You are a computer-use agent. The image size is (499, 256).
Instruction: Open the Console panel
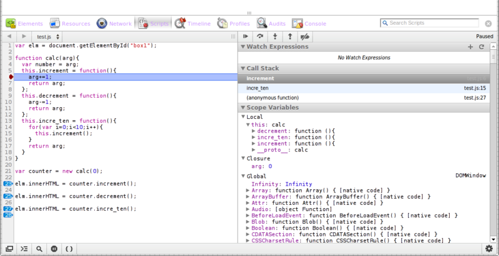(309, 24)
